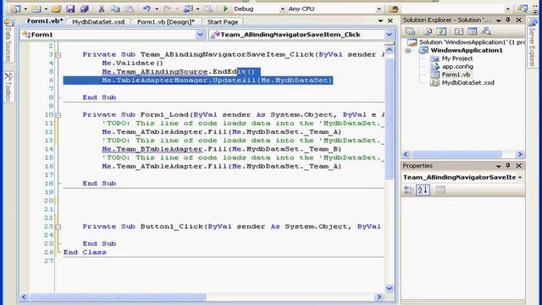The height and width of the screenshot is (305, 542).
Task: Click the Refresh icon in Solution Explorer
Action: tap(441, 31)
